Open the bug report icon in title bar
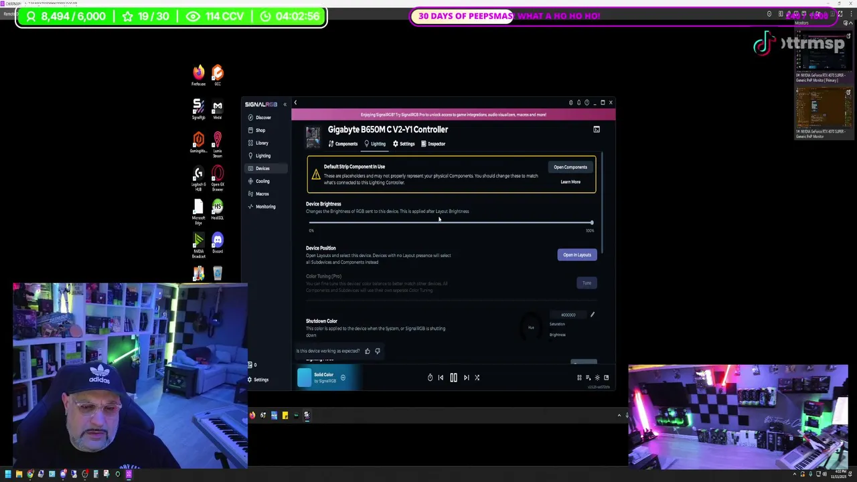Viewport: 857px width, 482px height. pyautogui.click(x=570, y=102)
